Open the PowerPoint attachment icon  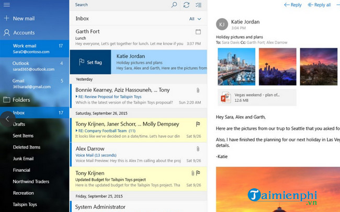tap(225, 97)
